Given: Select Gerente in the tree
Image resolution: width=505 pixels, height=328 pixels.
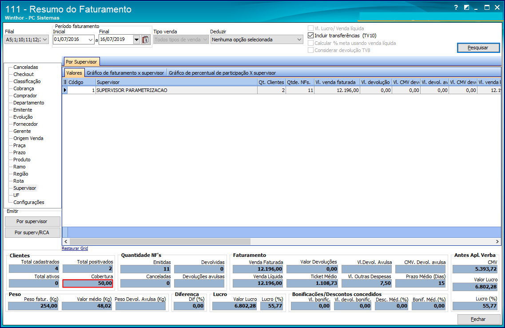Looking at the screenshot, I should (x=22, y=131).
